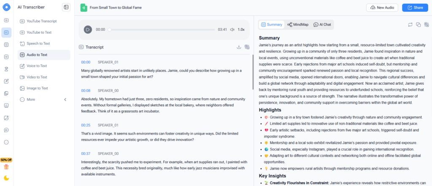The height and width of the screenshot is (186, 432).
Task: Regenerate the summary with refresh icon
Action: pyautogui.click(x=410, y=24)
